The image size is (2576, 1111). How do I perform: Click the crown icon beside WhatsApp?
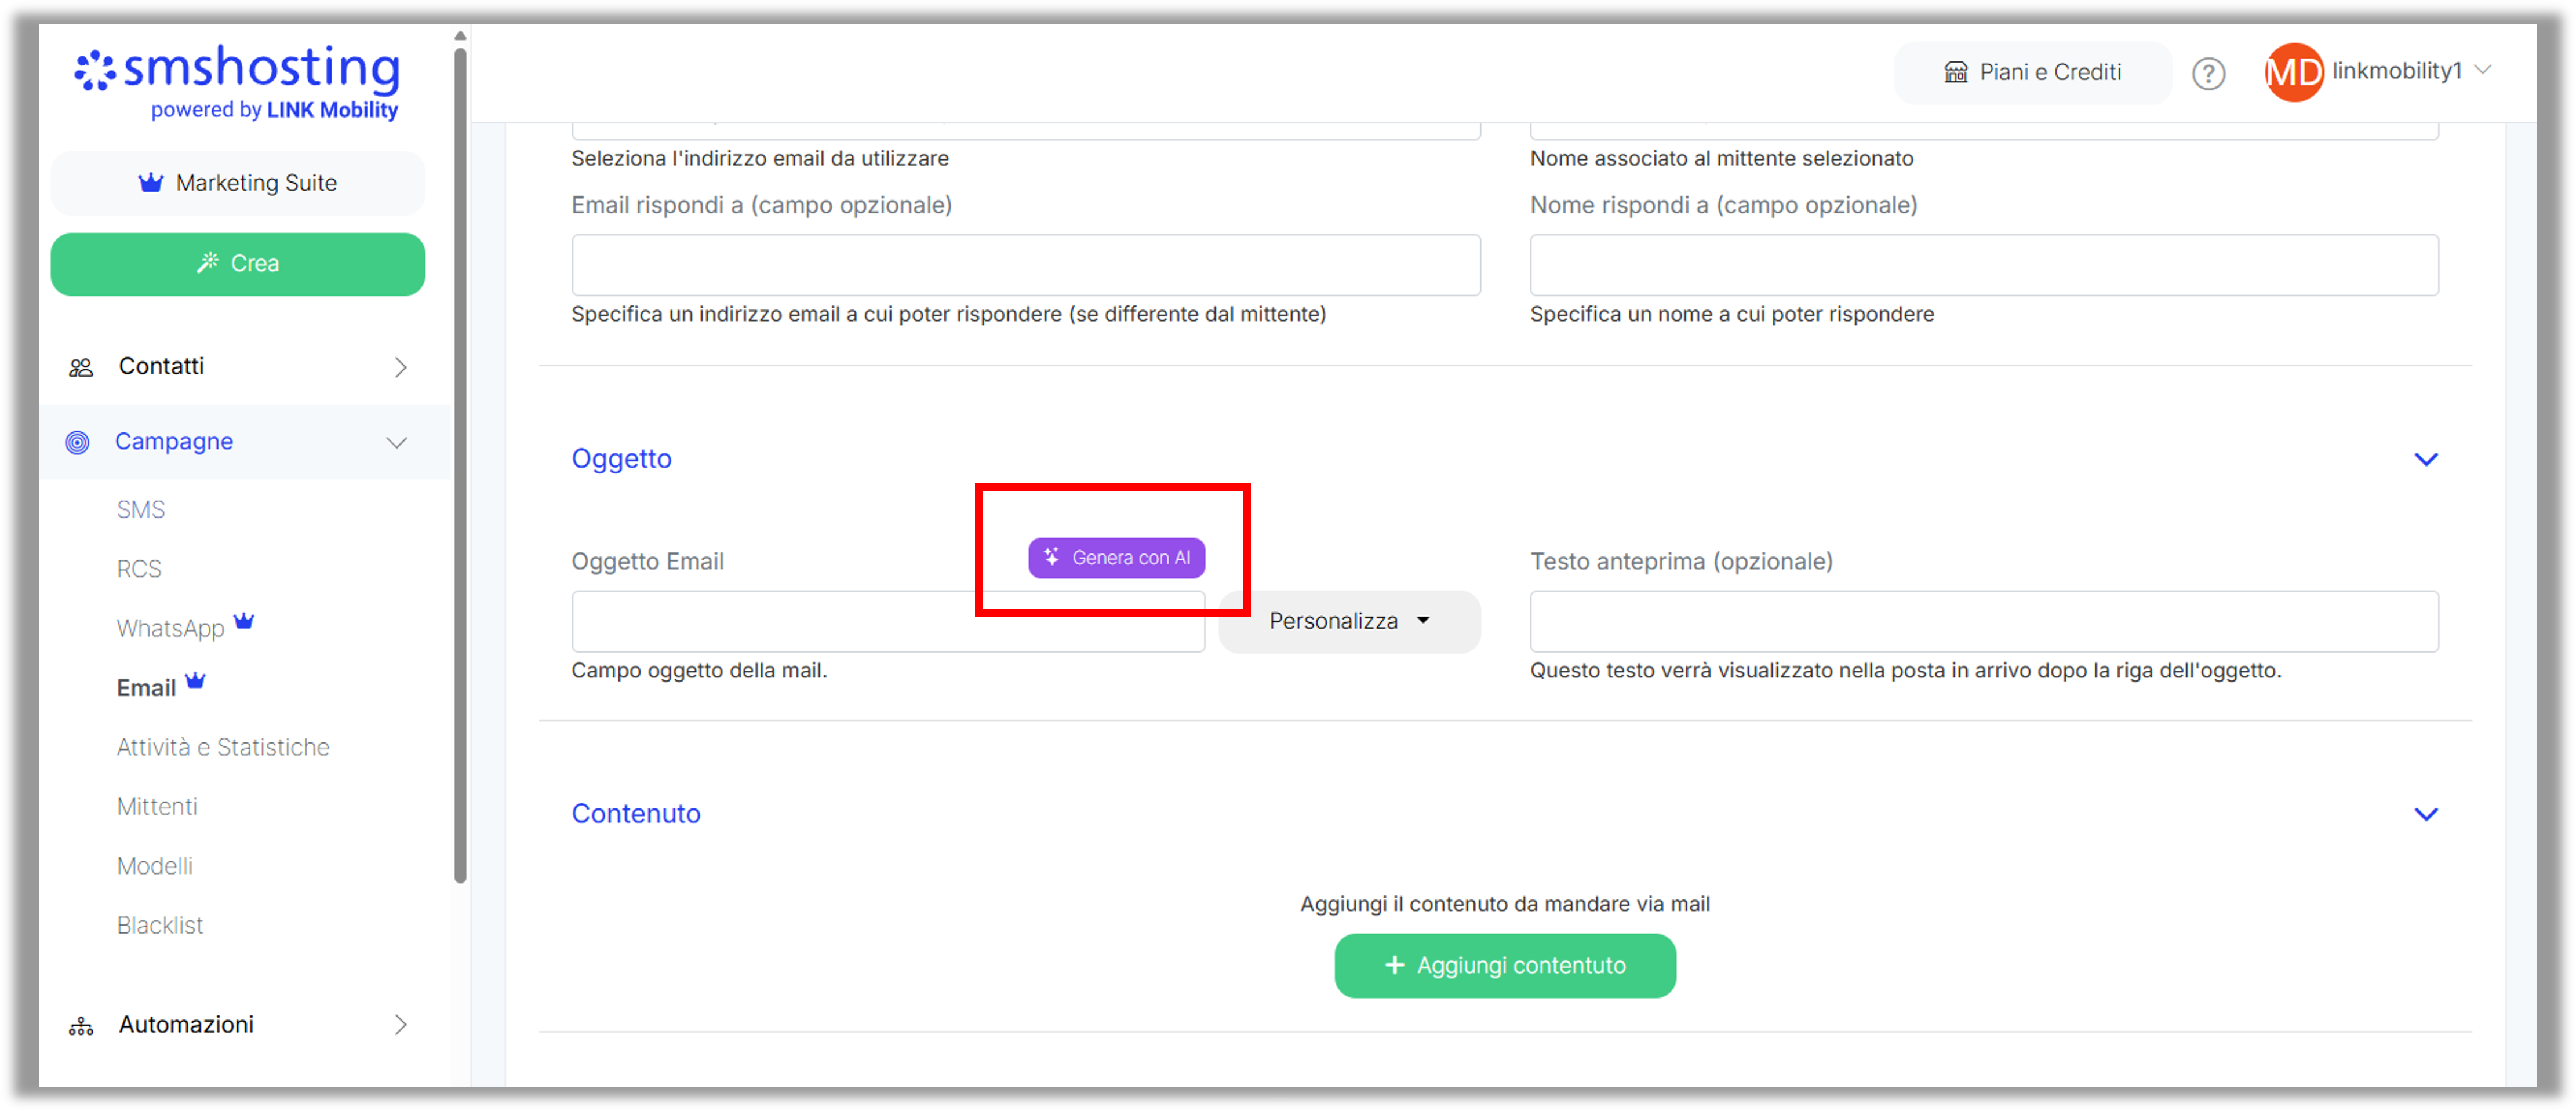point(244,621)
